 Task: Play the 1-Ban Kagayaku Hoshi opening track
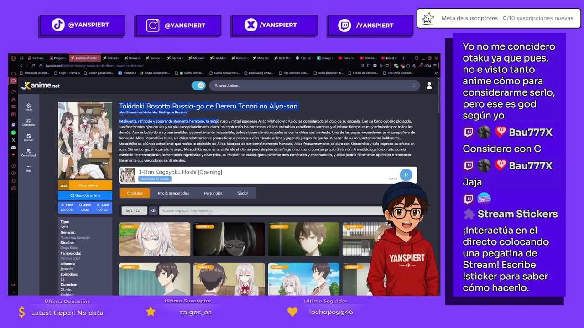pos(406,174)
